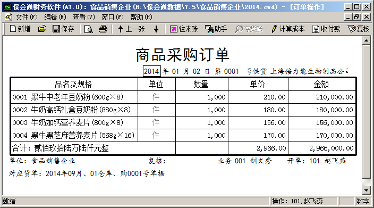Screen dimensions: 374x208
Task: Select the year field 2014
Action: [x=152, y=71]
